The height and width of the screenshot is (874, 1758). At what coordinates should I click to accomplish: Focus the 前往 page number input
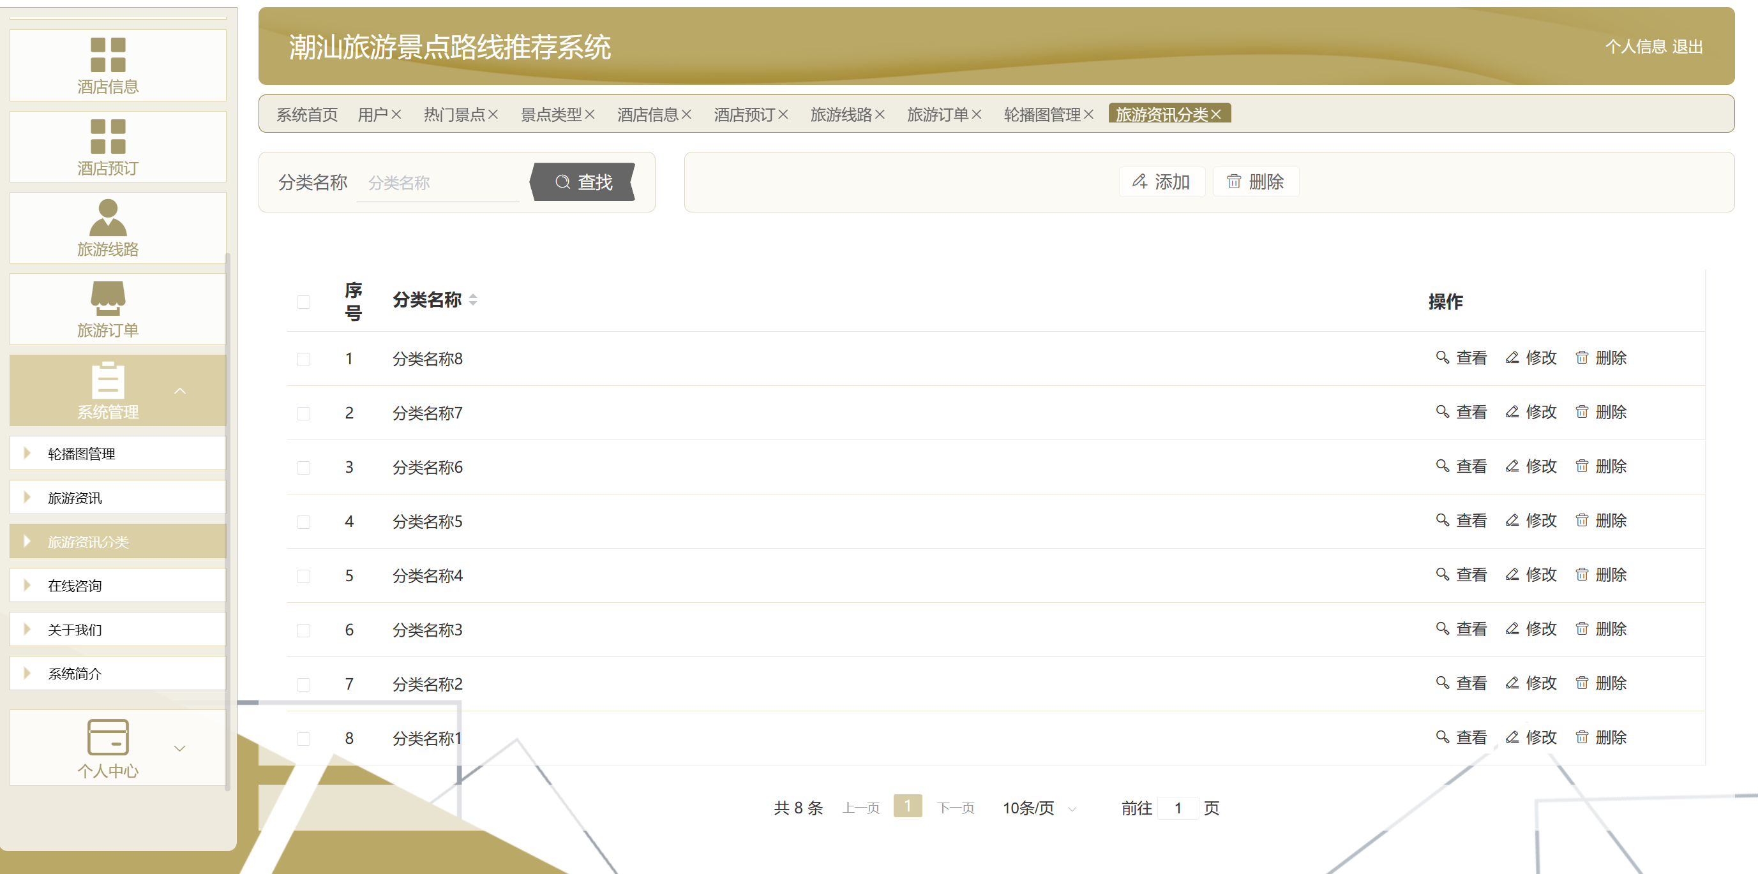(1178, 808)
